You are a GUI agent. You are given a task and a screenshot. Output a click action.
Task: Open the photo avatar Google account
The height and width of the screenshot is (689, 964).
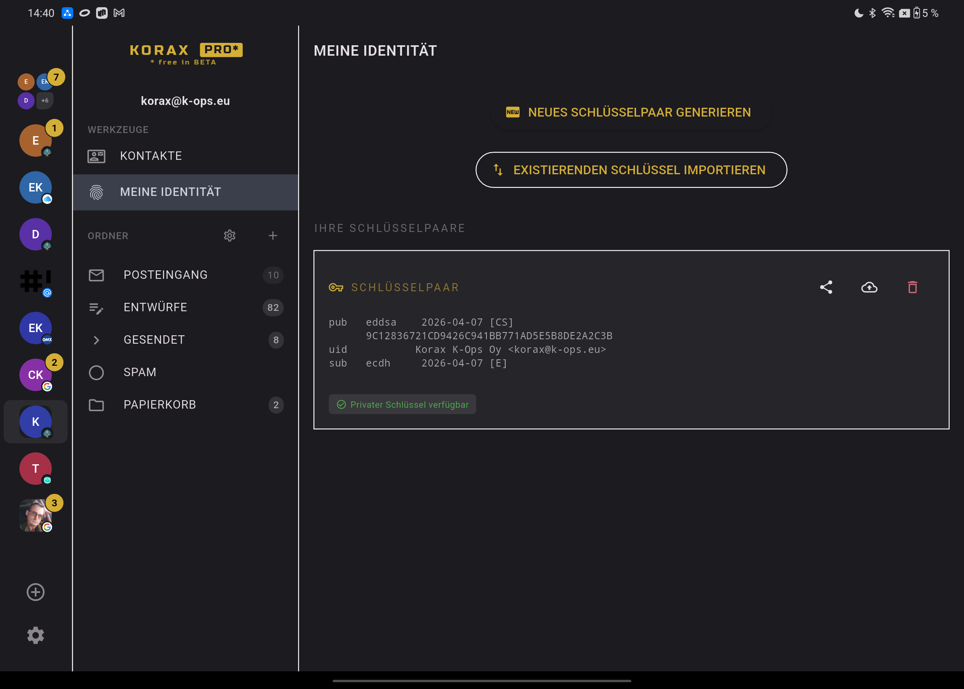[x=36, y=516]
